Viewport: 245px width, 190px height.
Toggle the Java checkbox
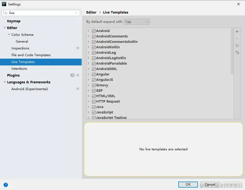coord(94,107)
